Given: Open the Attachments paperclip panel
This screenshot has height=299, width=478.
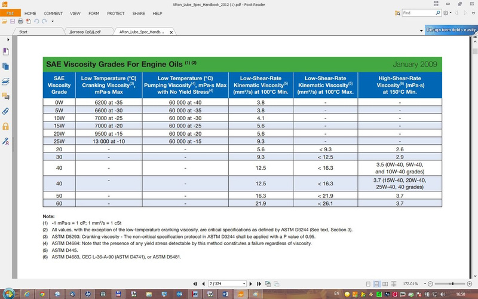Looking at the screenshot, I should pos(5,111).
